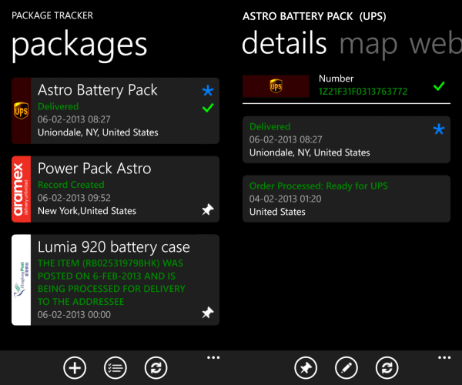Tap the New York,United States location
The image size is (462, 385).
[x=87, y=211]
